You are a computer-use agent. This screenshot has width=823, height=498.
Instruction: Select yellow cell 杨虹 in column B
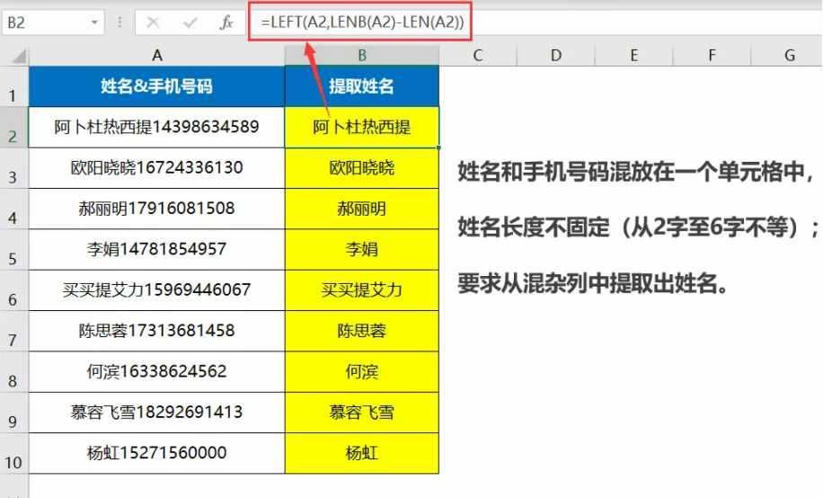[362, 453]
